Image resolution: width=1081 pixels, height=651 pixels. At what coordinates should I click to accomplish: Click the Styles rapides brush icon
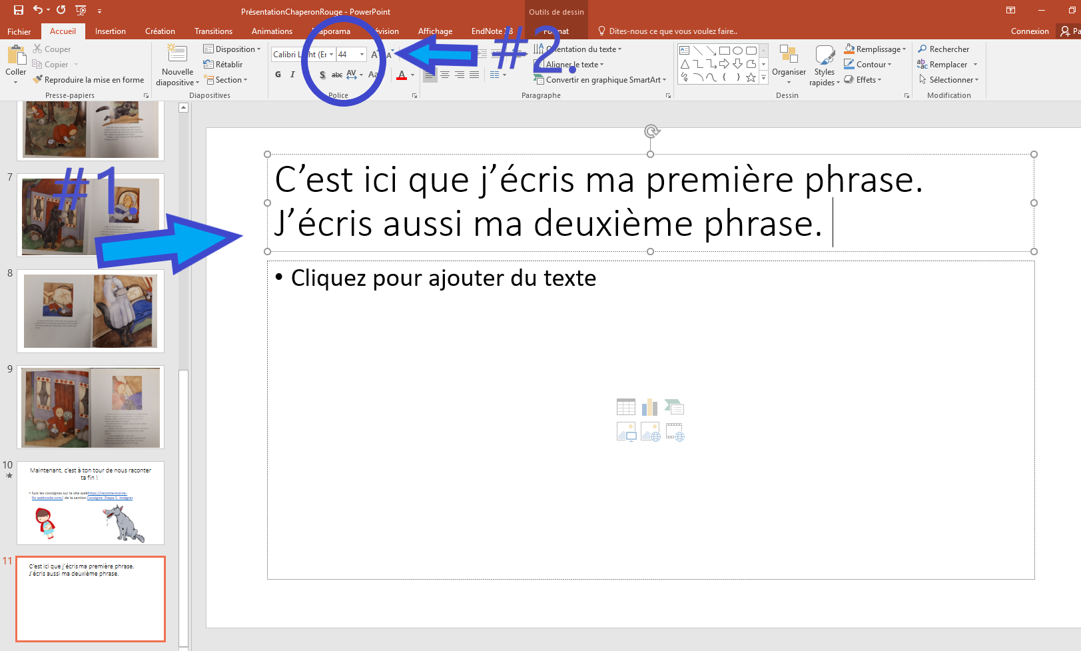click(825, 56)
